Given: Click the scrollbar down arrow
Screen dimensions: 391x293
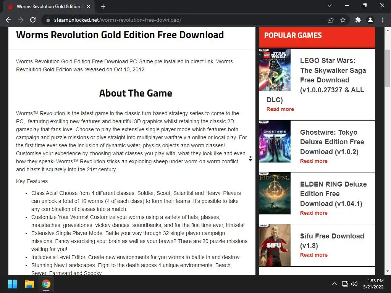Looking at the screenshot, I should pyautogui.click(x=388, y=271).
